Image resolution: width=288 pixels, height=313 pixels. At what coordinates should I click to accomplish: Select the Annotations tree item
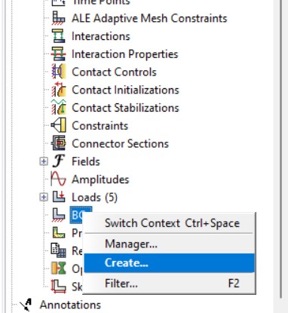point(70,305)
